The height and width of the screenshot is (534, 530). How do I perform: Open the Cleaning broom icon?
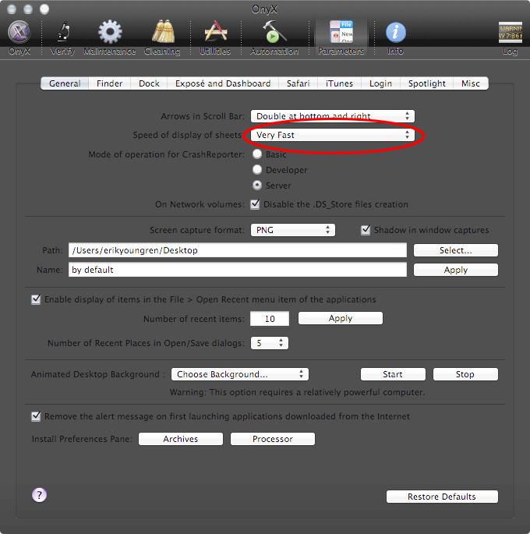pyautogui.click(x=163, y=32)
